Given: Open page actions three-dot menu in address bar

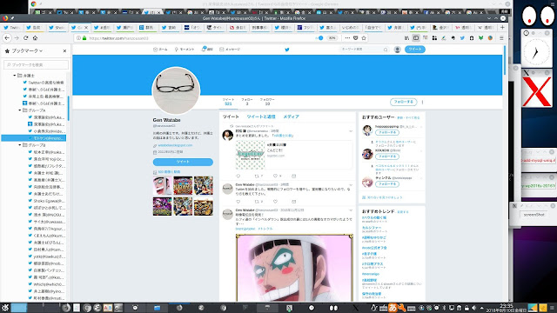Looking at the screenshot, I should 347,38.
